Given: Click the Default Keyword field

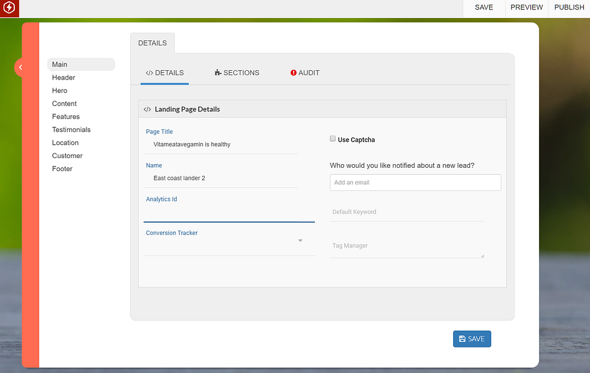Looking at the screenshot, I should pos(407,212).
